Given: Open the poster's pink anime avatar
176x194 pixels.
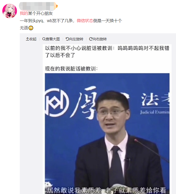Looking at the screenshot, I should (x=10, y=11).
